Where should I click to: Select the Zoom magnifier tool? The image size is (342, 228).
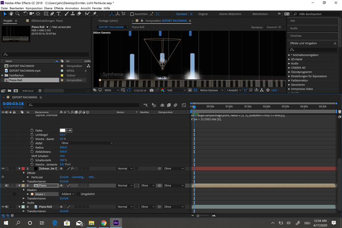[x=18, y=14]
